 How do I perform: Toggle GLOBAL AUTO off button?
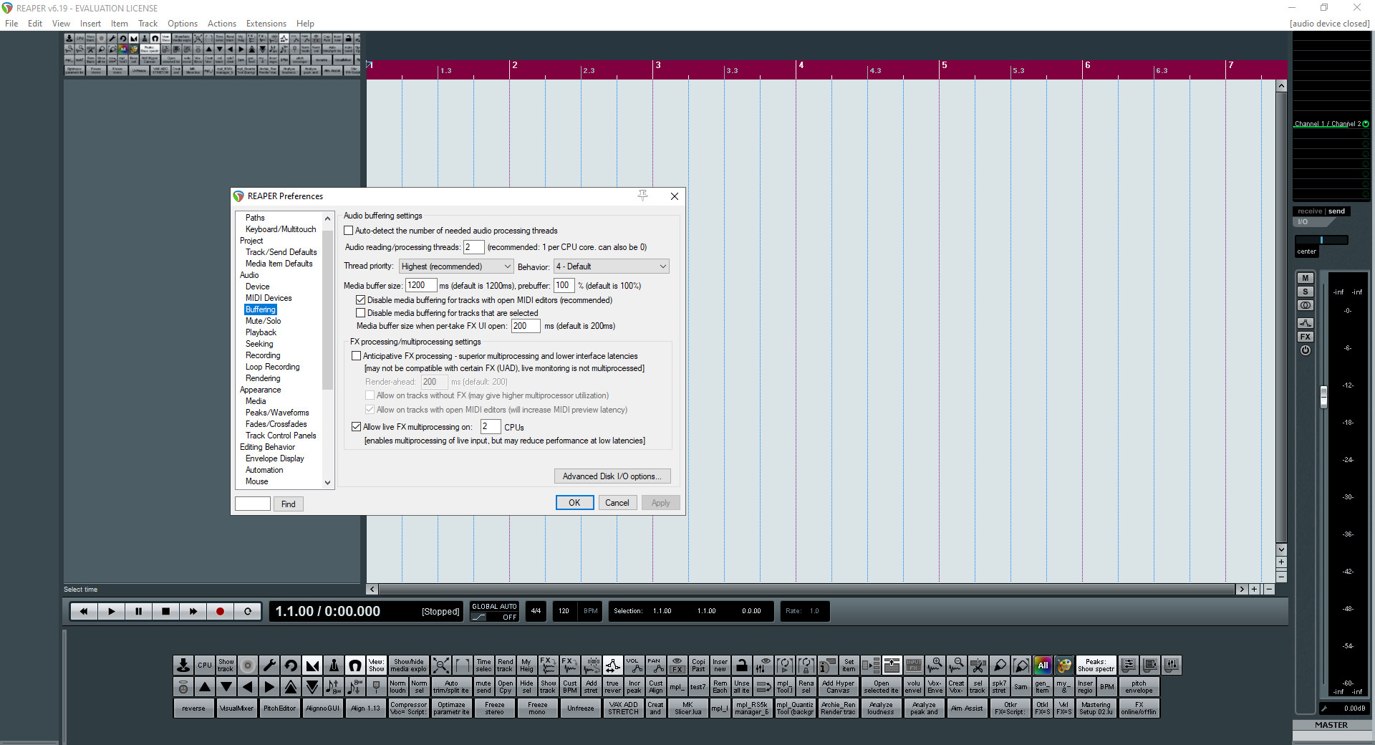(x=494, y=612)
